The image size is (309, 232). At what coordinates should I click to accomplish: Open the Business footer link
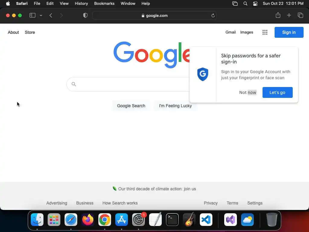85,203
